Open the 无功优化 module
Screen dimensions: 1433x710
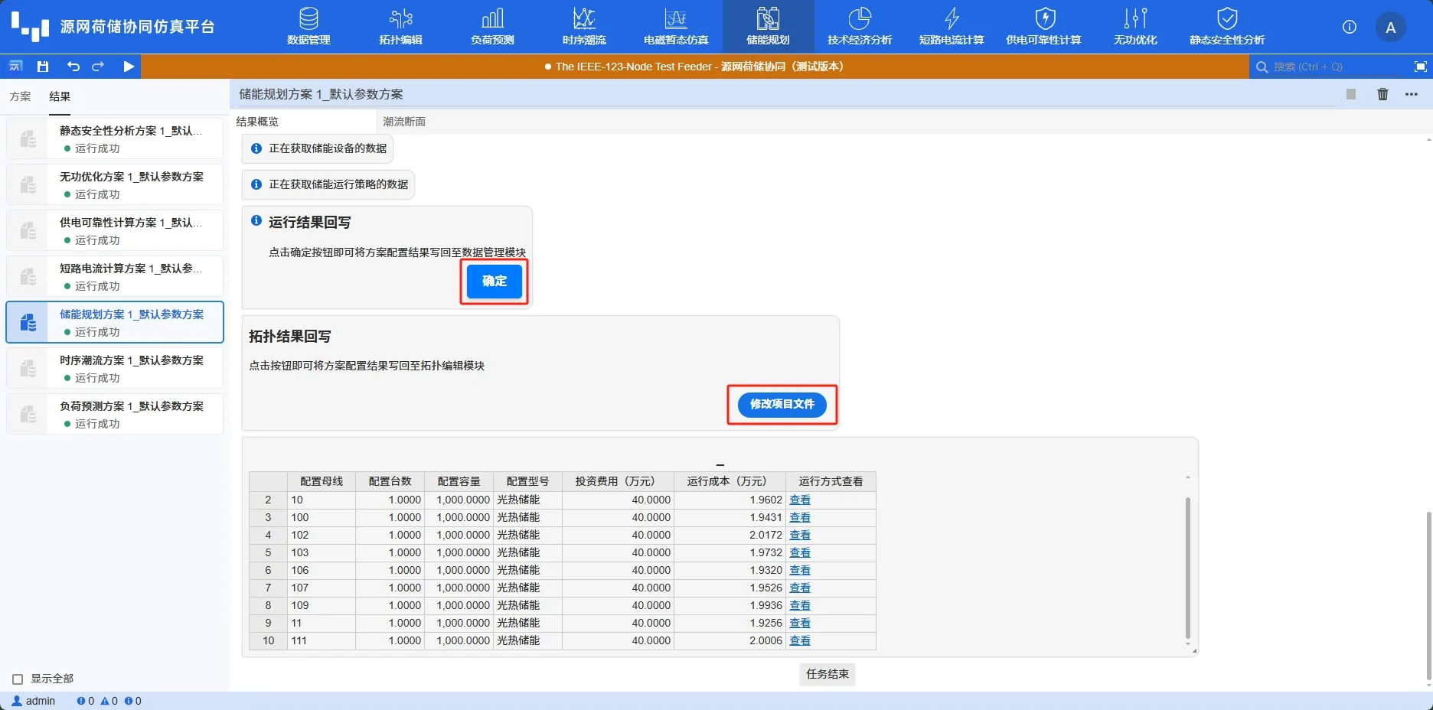1135,27
